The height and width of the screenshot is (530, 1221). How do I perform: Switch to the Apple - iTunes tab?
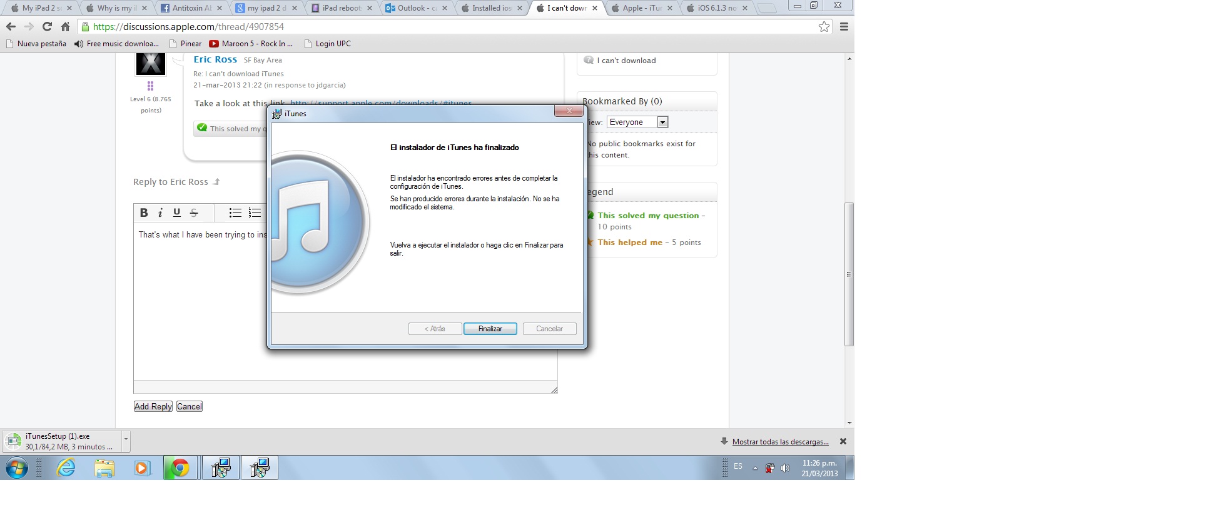642,8
